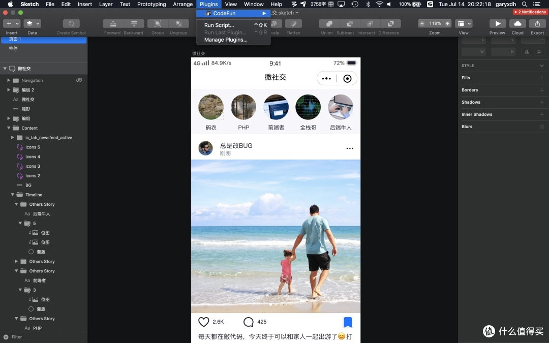The width and height of the screenshot is (549, 343).
Task: Click the 码农 story thumbnail
Action: pos(211,107)
